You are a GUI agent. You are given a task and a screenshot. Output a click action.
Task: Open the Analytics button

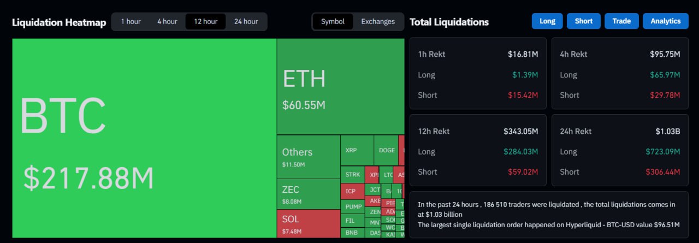tap(665, 21)
